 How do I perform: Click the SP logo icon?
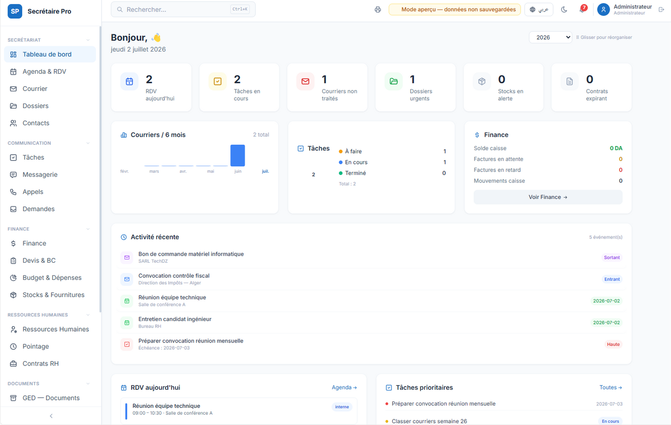point(15,11)
